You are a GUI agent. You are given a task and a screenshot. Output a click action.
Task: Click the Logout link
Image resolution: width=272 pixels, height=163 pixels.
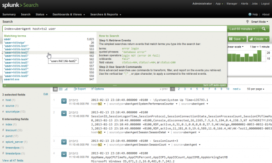coord(265,4)
